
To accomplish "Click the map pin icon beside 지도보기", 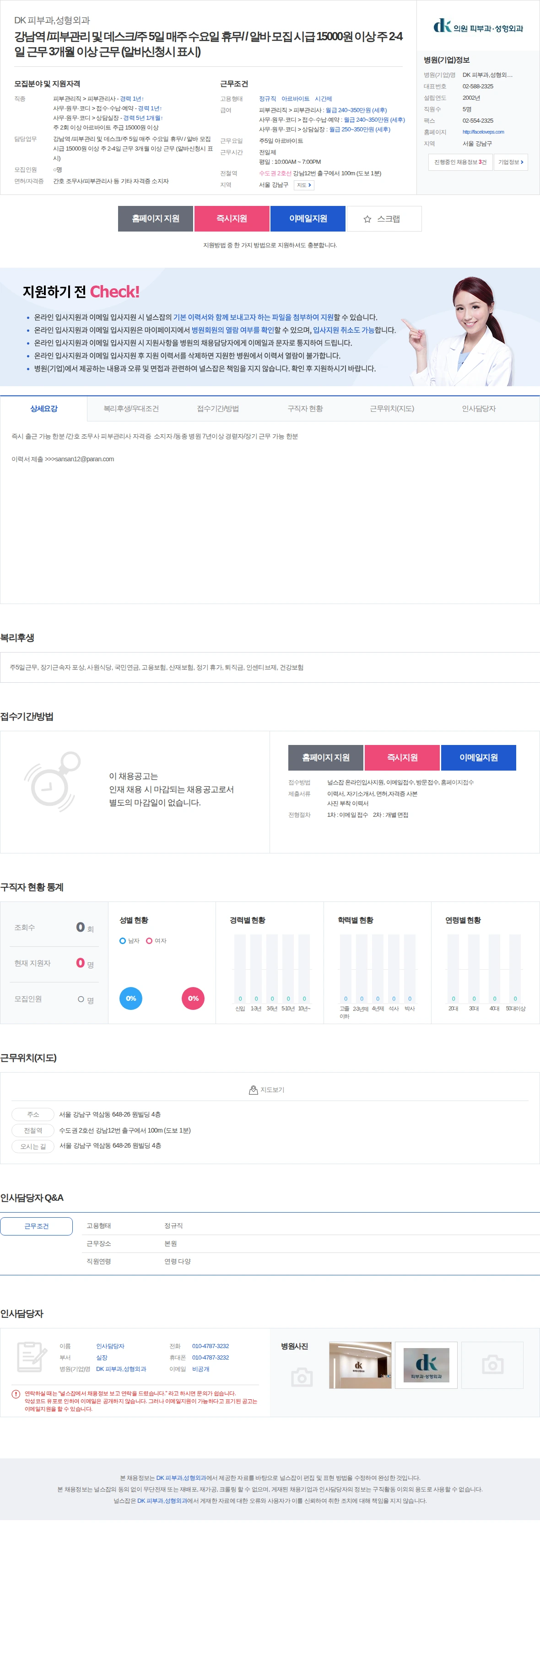I will [254, 1090].
